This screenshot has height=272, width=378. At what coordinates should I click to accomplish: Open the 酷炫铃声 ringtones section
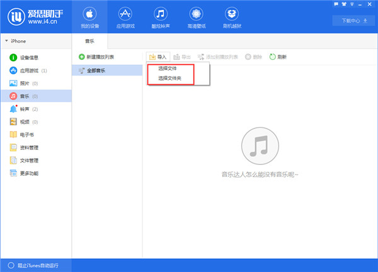click(161, 18)
